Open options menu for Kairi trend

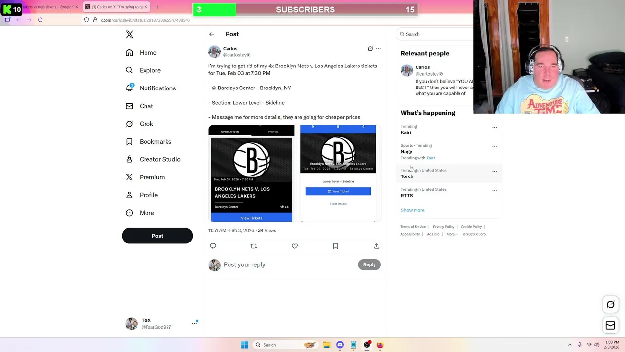coord(494,127)
